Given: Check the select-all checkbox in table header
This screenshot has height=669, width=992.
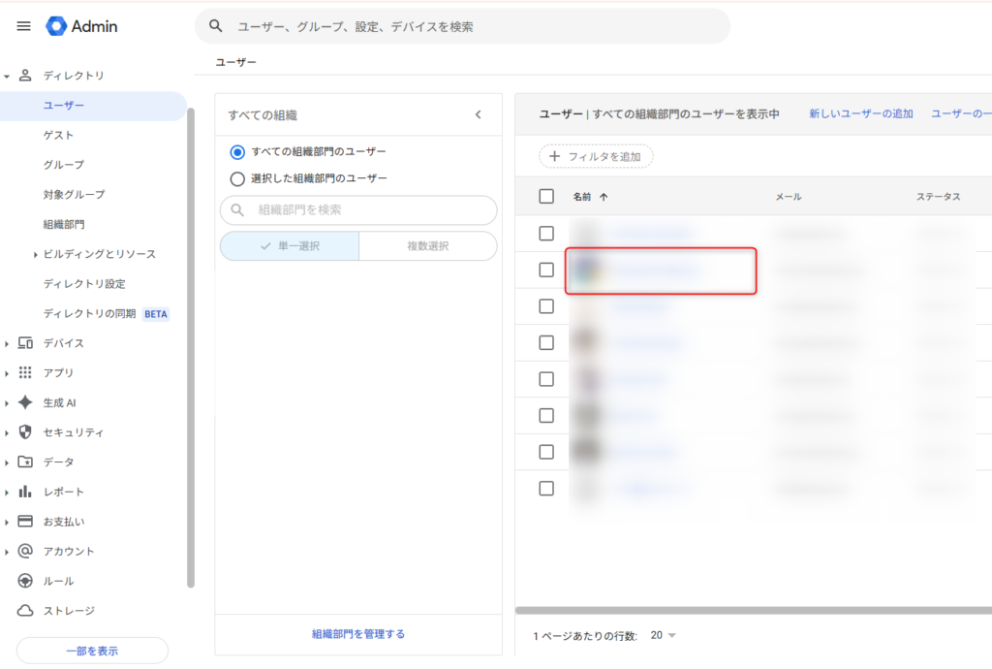Looking at the screenshot, I should point(546,197).
